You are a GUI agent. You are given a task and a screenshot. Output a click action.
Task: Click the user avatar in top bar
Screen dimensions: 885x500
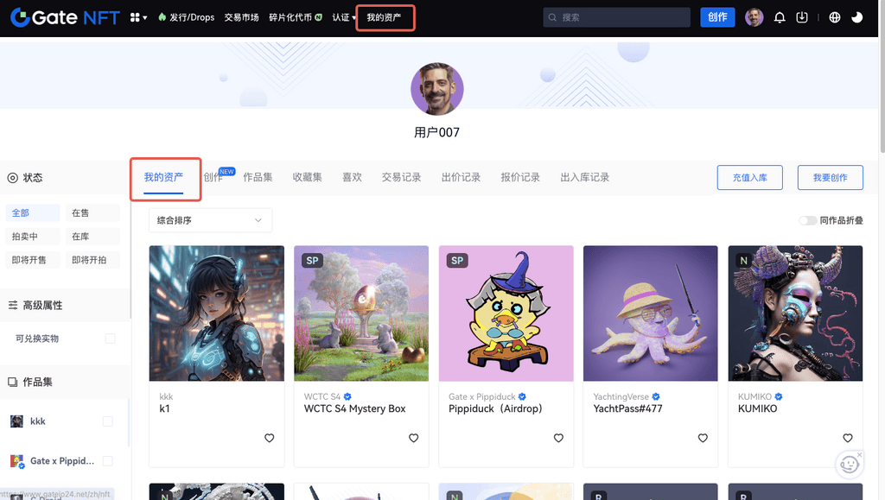(754, 17)
